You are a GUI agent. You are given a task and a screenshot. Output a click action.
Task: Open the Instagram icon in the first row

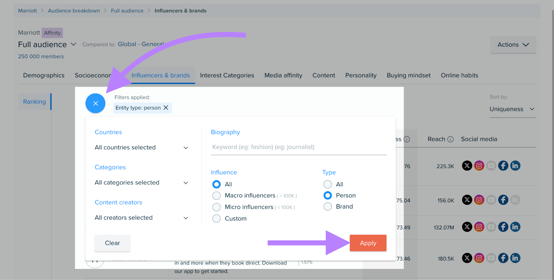pyautogui.click(x=479, y=166)
